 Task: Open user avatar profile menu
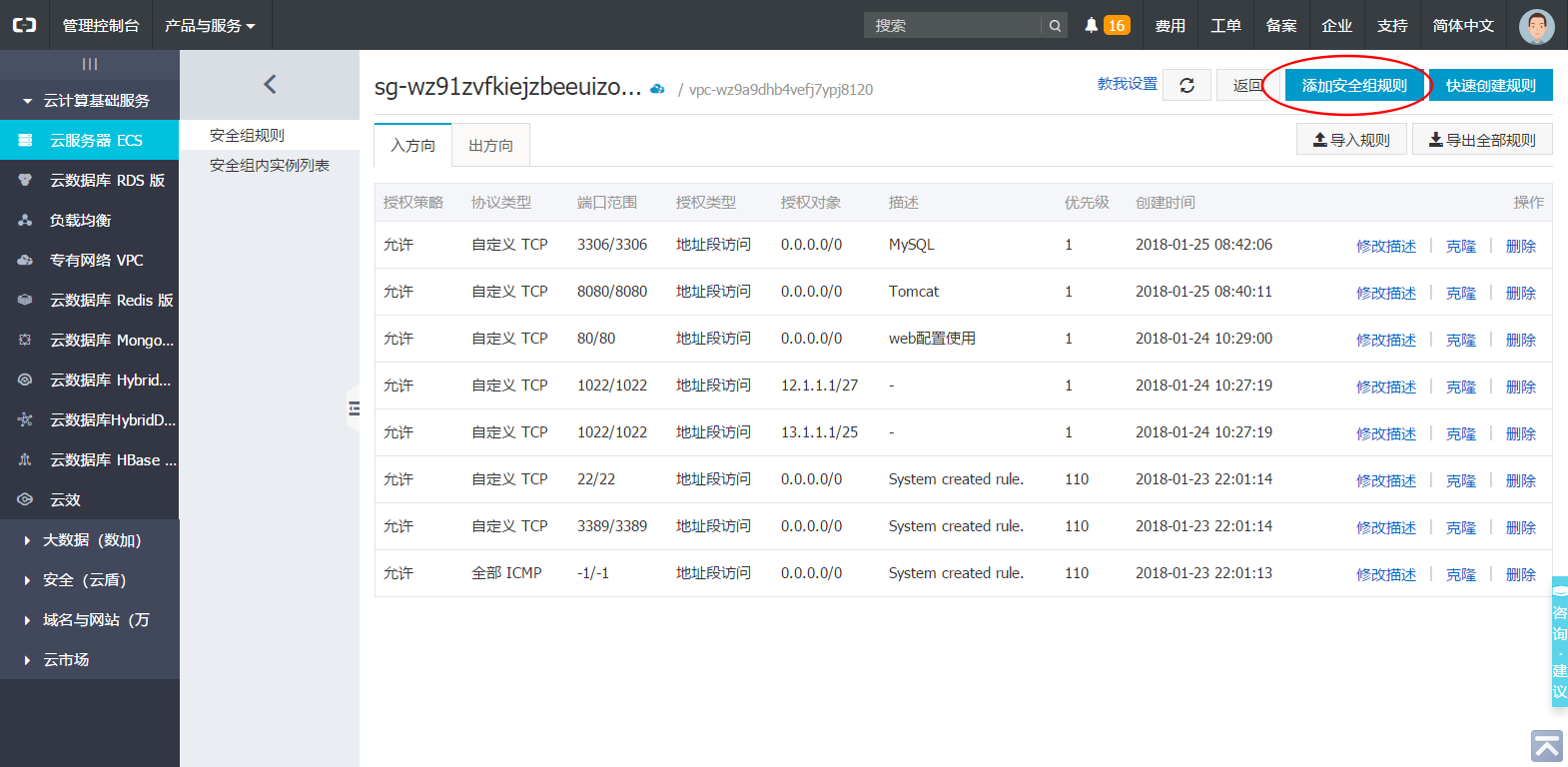pyautogui.click(x=1536, y=26)
